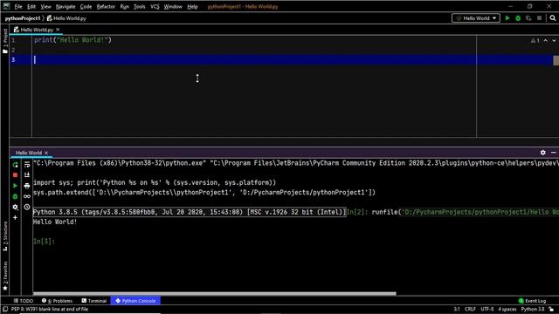Click the PyCharm app icon in title bar
Screen dimensions: 559x314
click(6, 6)
